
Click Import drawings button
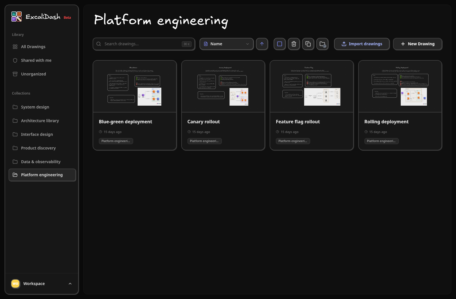click(x=362, y=44)
